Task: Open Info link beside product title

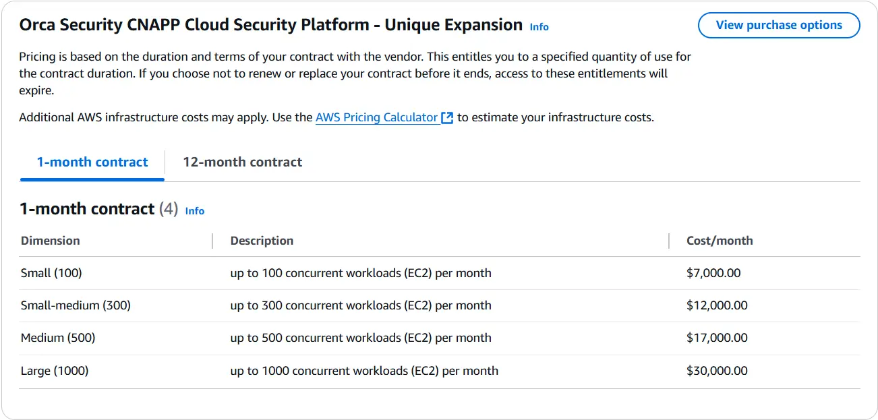Action: click(x=539, y=27)
